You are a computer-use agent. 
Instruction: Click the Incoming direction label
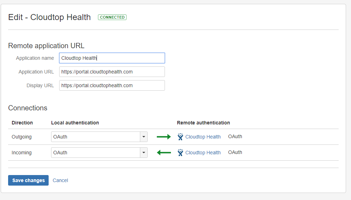coord(21,153)
